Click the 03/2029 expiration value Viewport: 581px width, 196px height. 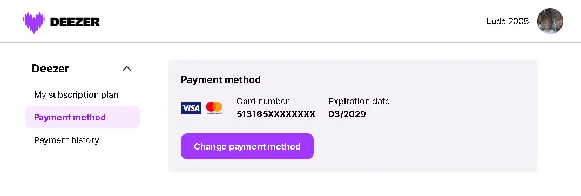(347, 114)
